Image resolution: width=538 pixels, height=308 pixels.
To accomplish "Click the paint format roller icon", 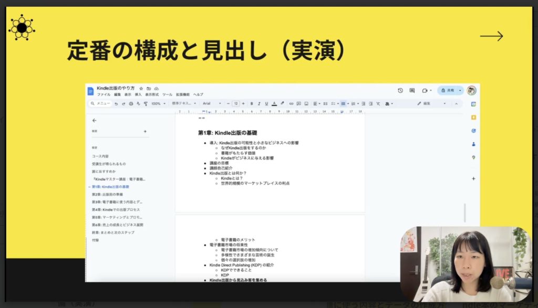I will 145,104.
